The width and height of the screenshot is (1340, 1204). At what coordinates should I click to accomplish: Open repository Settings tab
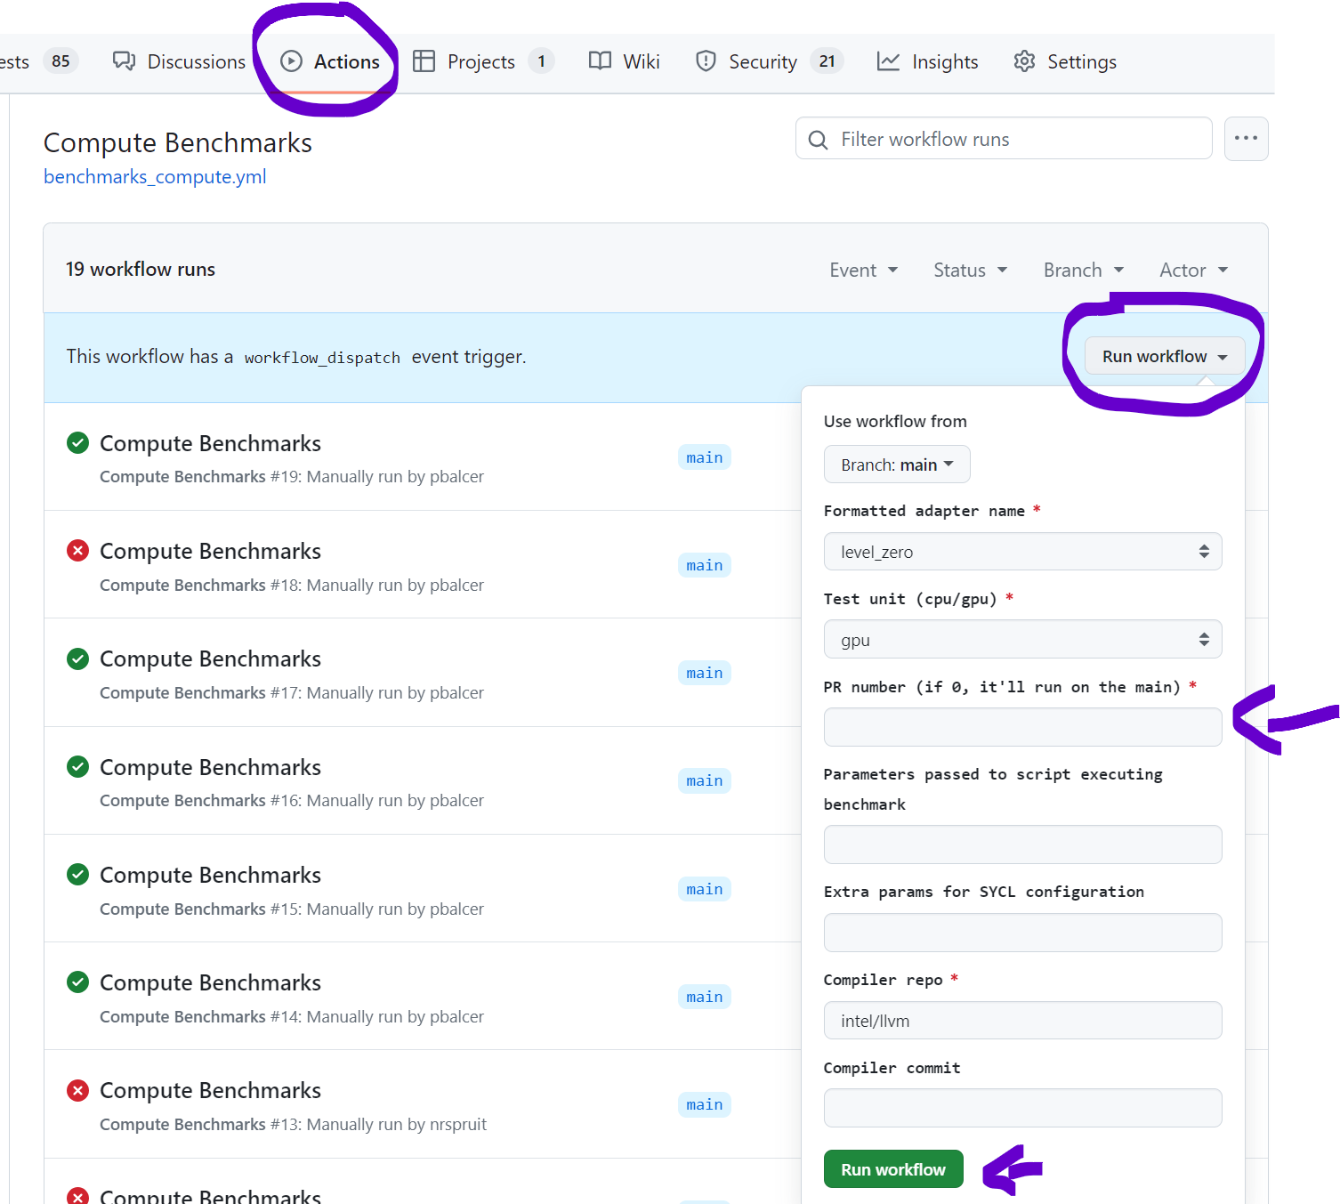tap(1065, 61)
